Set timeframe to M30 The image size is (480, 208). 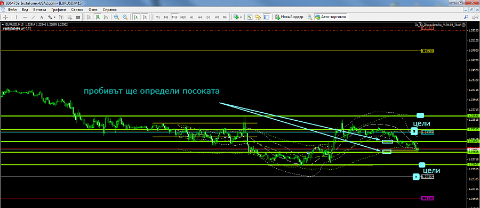coord(183,18)
